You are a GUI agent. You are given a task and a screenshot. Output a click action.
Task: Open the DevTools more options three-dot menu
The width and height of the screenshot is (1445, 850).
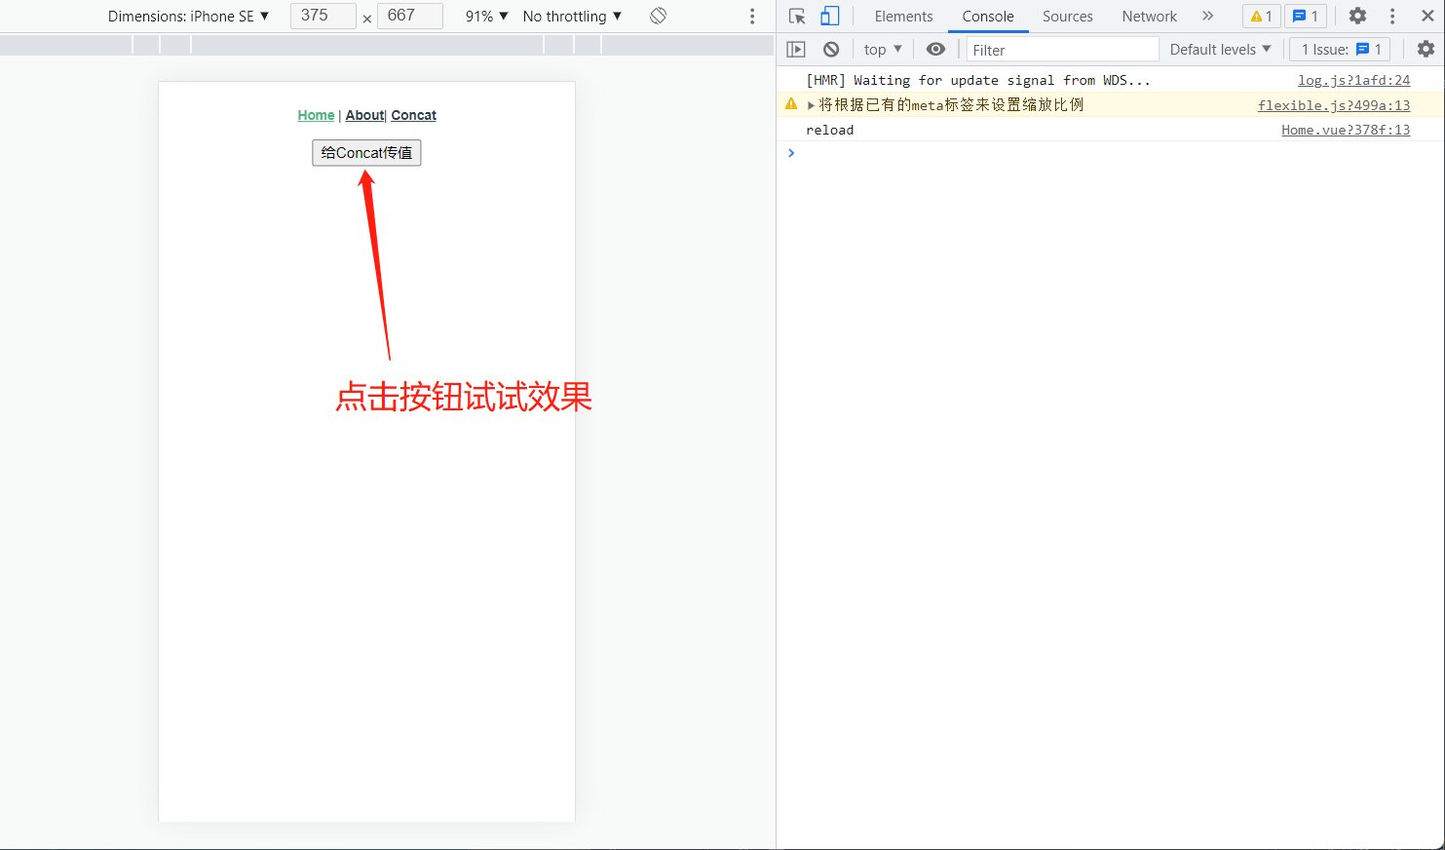[x=1393, y=16]
